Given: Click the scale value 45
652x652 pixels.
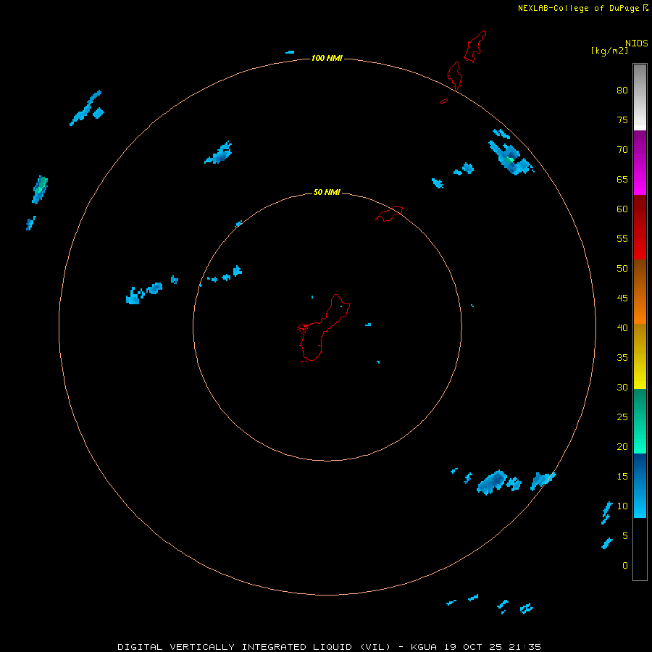Looking at the screenshot, I should tap(622, 298).
